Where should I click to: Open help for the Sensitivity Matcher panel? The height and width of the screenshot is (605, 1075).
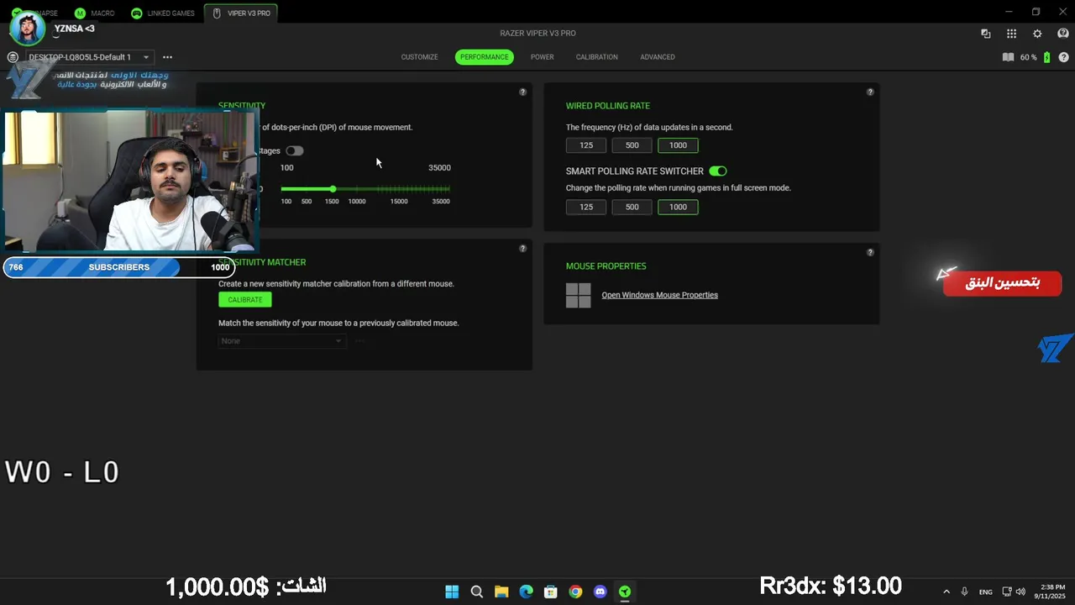[x=522, y=249]
